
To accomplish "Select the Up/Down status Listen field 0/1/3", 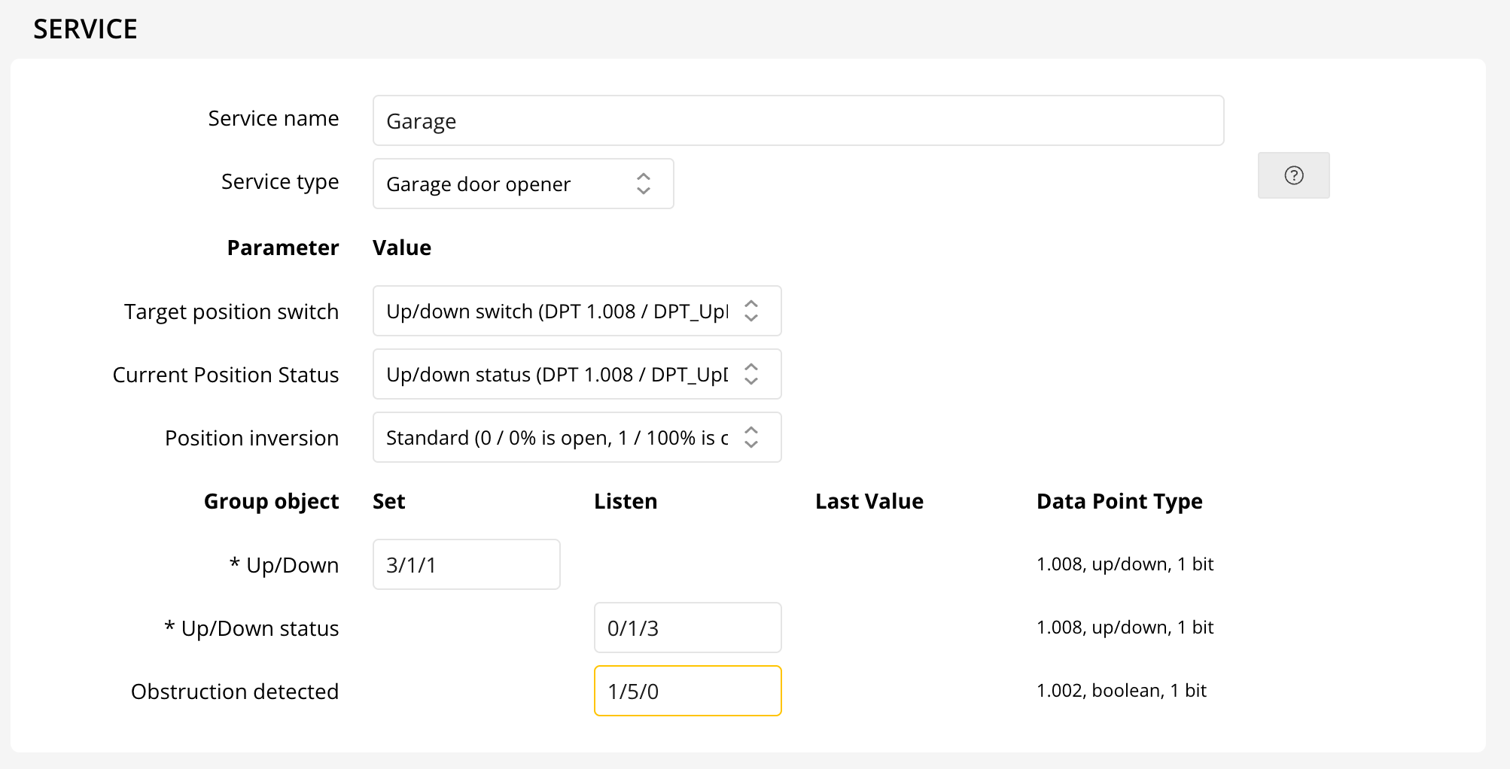I will coord(687,627).
